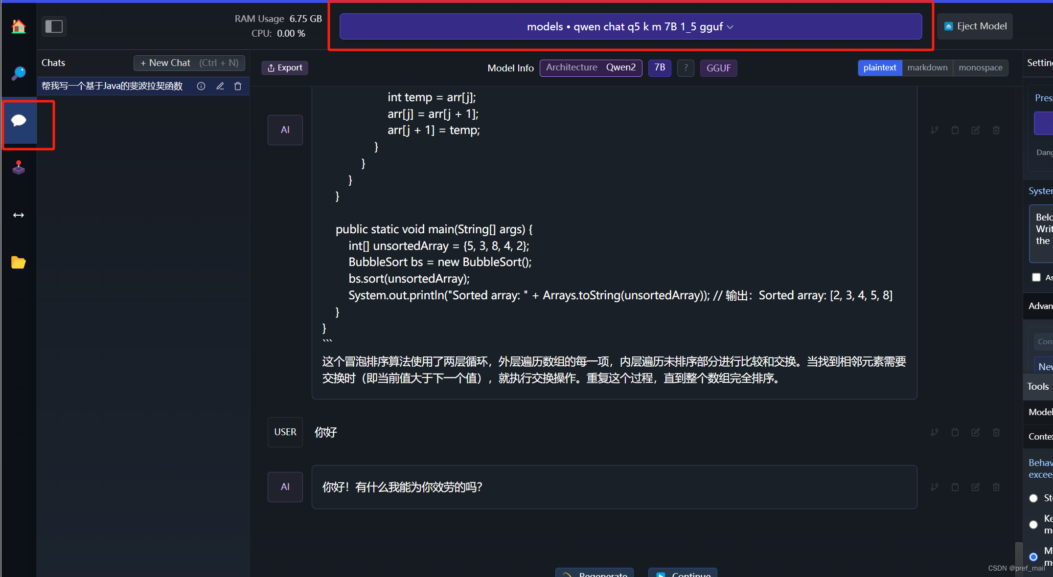
Task: Expand the Advanced settings section
Action: [x=1039, y=306]
